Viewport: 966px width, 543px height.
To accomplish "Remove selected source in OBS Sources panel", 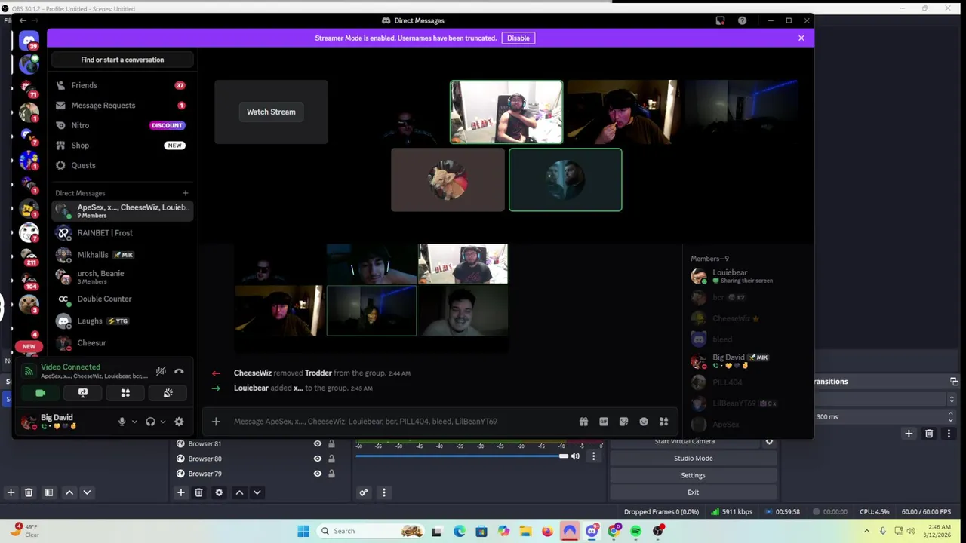I will [198, 492].
